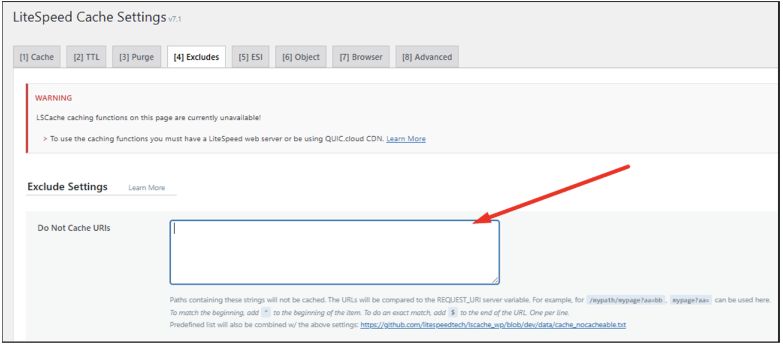Open the GitHub cache_nocacheable.txt link

point(493,325)
